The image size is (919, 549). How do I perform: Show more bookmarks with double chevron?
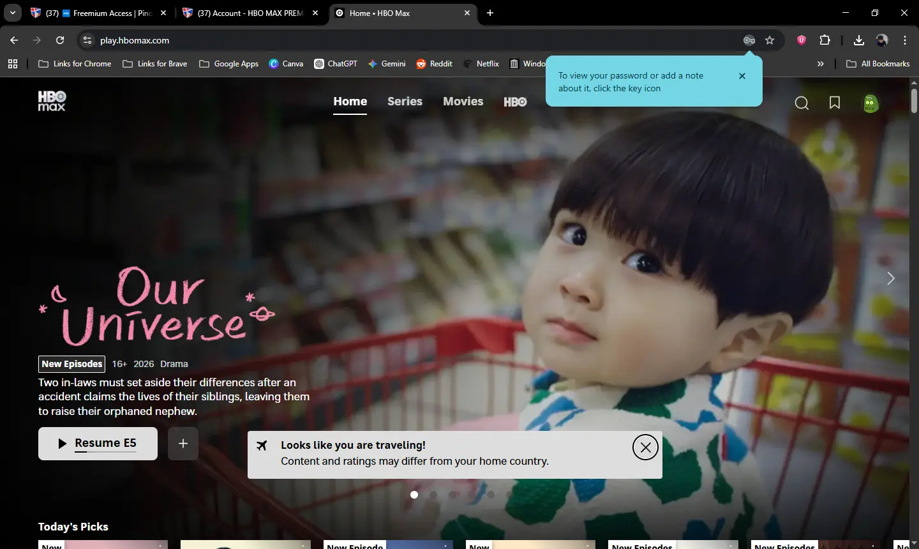[x=821, y=64]
